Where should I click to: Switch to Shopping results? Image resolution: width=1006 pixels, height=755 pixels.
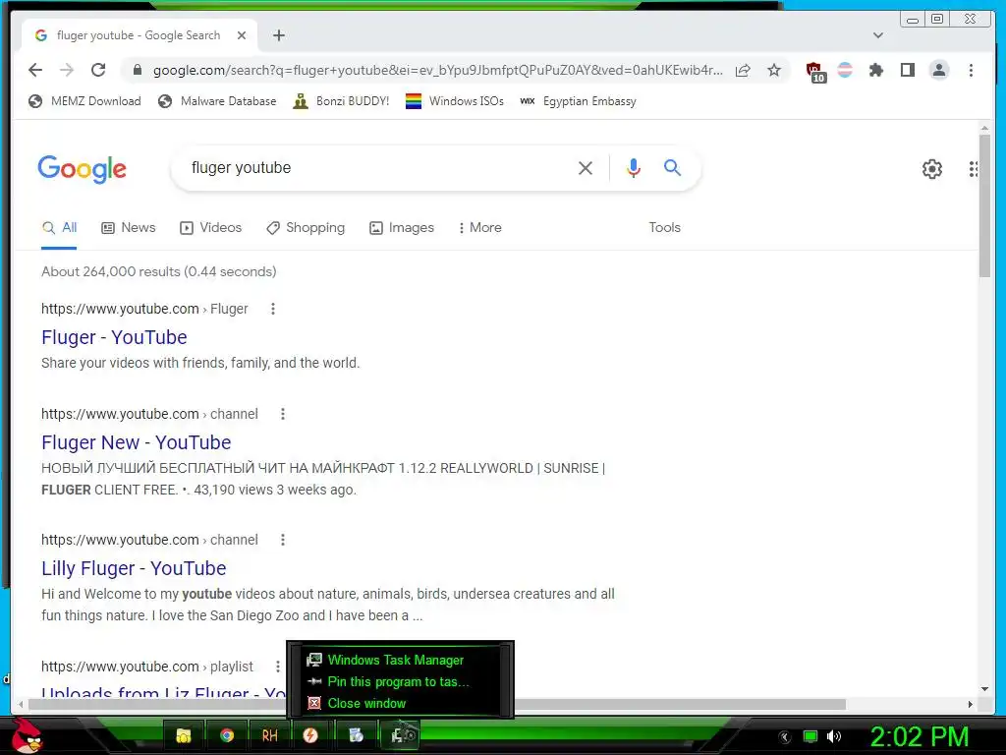(x=306, y=228)
